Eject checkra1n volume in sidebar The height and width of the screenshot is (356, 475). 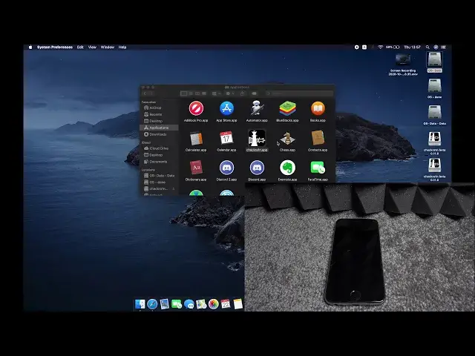(174, 189)
